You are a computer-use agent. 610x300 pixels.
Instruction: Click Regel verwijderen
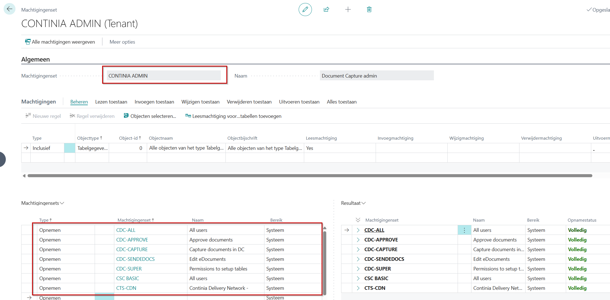pos(92,116)
